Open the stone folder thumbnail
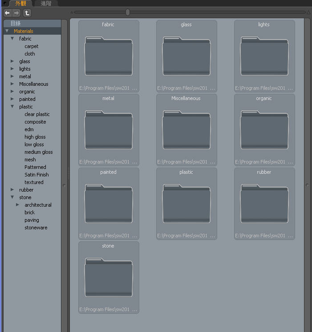This screenshot has height=332, width=312. [x=109, y=277]
